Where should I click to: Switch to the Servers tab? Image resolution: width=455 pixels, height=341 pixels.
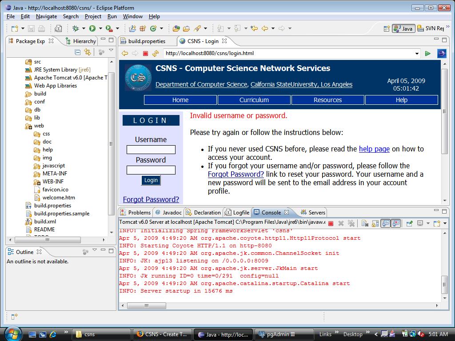[316, 212]
